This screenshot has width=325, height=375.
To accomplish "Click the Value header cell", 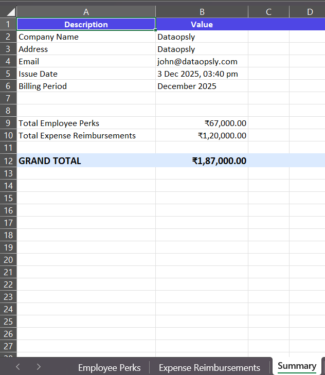I will coord(202,24).
